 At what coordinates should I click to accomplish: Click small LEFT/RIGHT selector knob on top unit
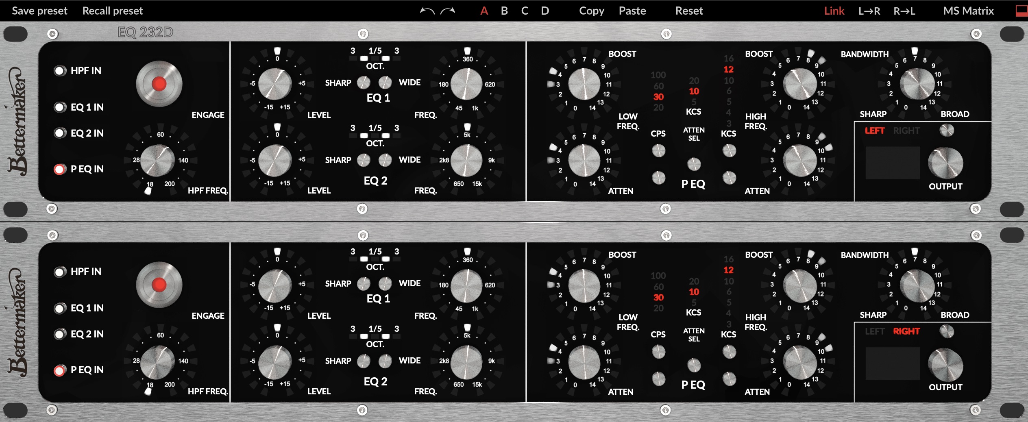[x=947, y=131]
